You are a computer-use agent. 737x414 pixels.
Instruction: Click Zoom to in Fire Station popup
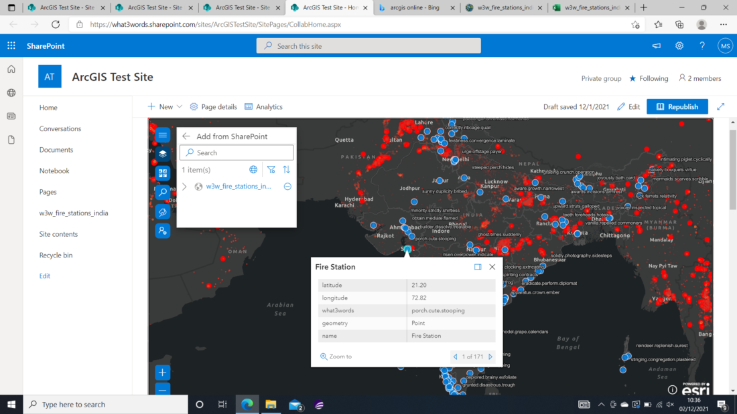click(336, 356)
